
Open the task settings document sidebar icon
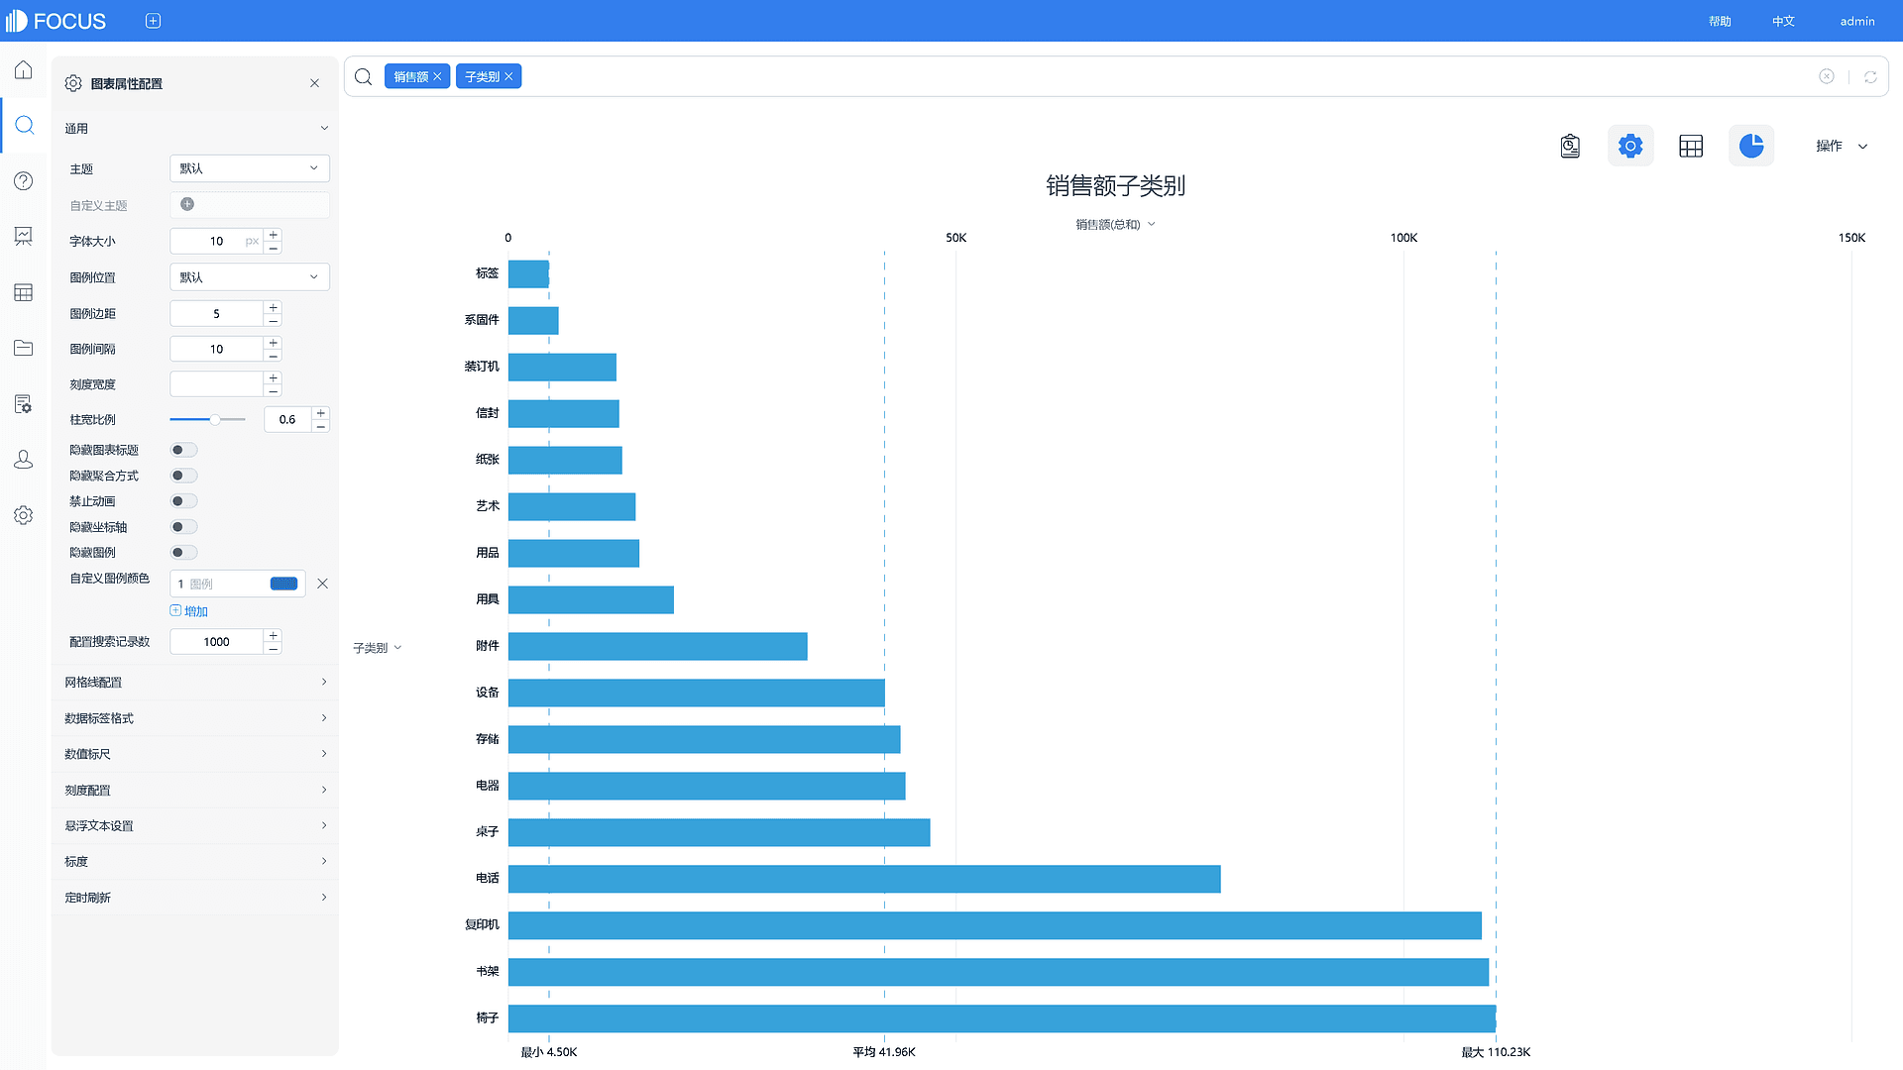[24, 403]
